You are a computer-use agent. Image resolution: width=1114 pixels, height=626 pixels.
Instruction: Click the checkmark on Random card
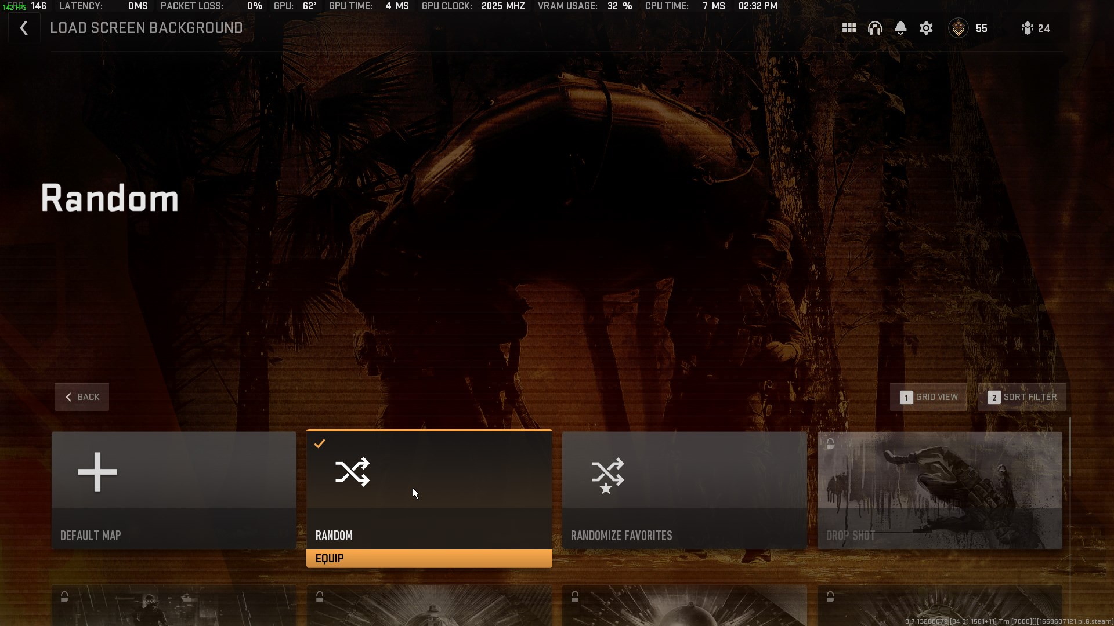(320, 443)
